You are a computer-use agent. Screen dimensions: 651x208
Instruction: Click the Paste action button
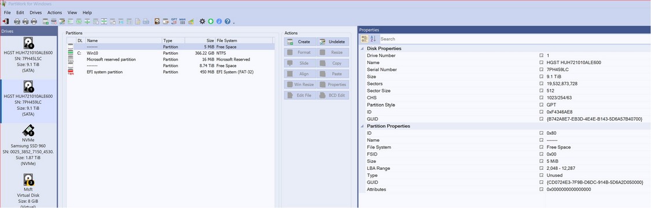pyautogui.click(x=333, y=74)
